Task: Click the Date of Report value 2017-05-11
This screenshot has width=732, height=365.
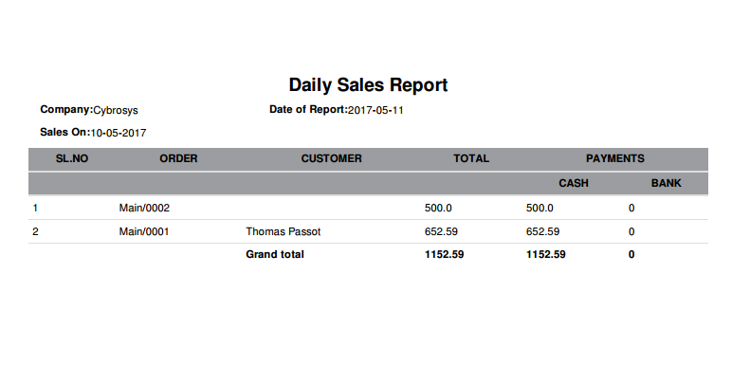Action: pos(375,111)
